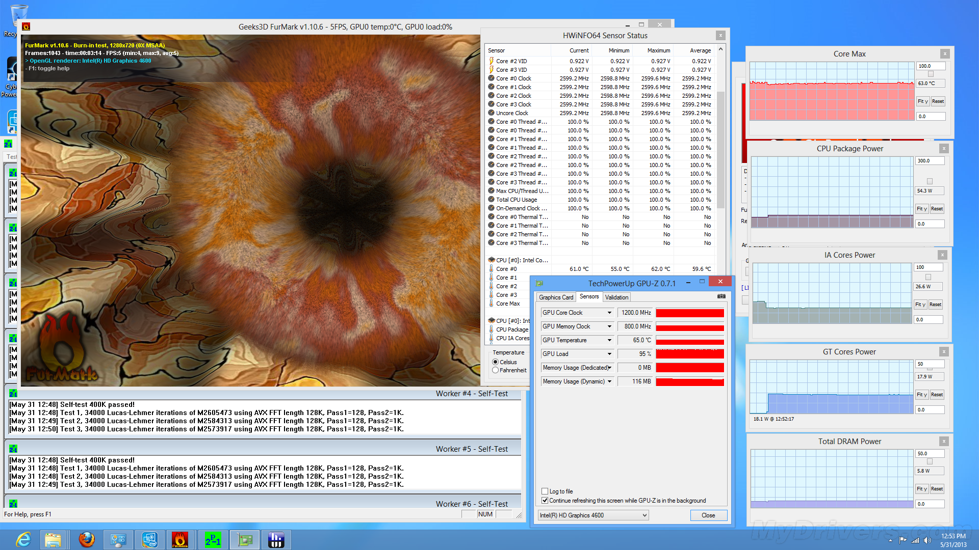Show hidden system tray icons
The height and width of the screenshot is (550, 979).
tap(890, 540)
